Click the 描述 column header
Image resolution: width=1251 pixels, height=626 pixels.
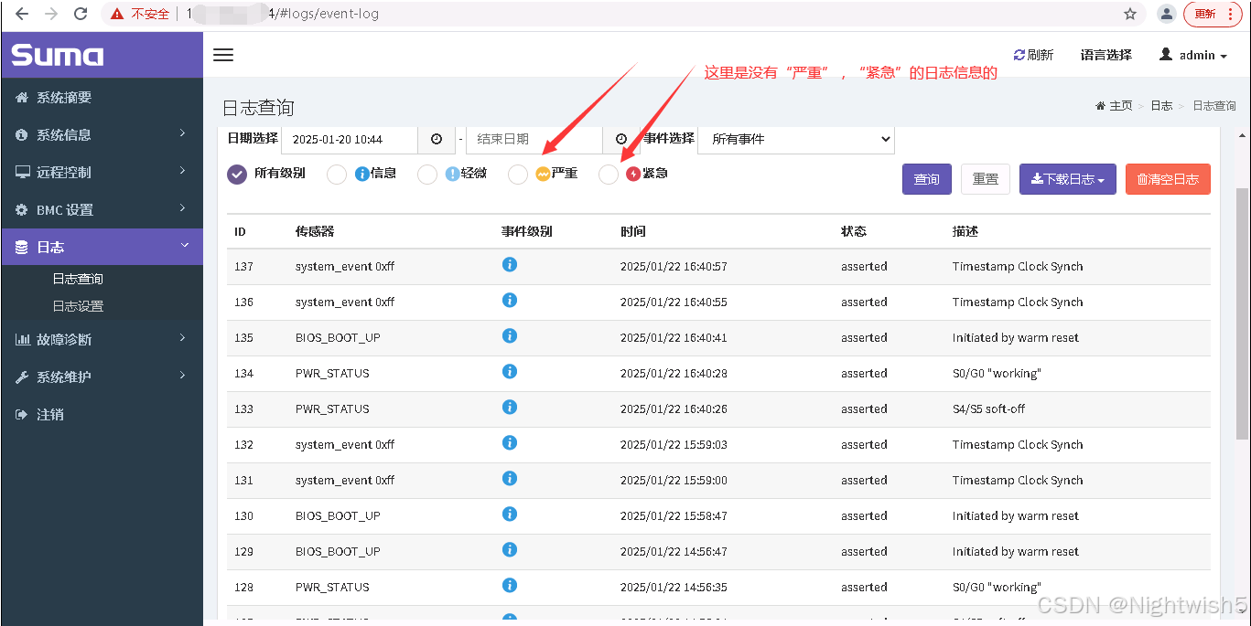tap(965, 231)
